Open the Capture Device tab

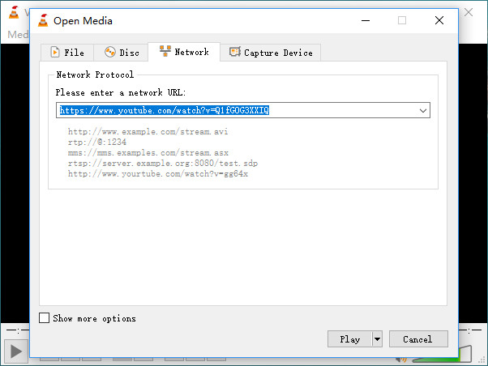pos(271,53)
